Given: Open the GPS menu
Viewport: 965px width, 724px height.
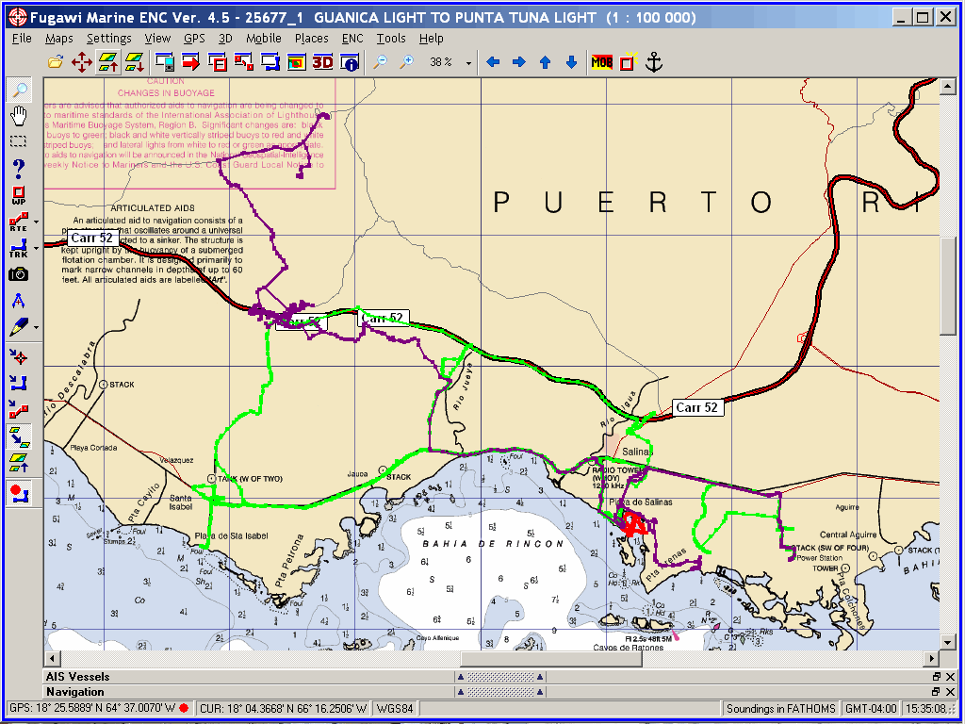Looking at the screenshot, I should (x=194, y=38).
